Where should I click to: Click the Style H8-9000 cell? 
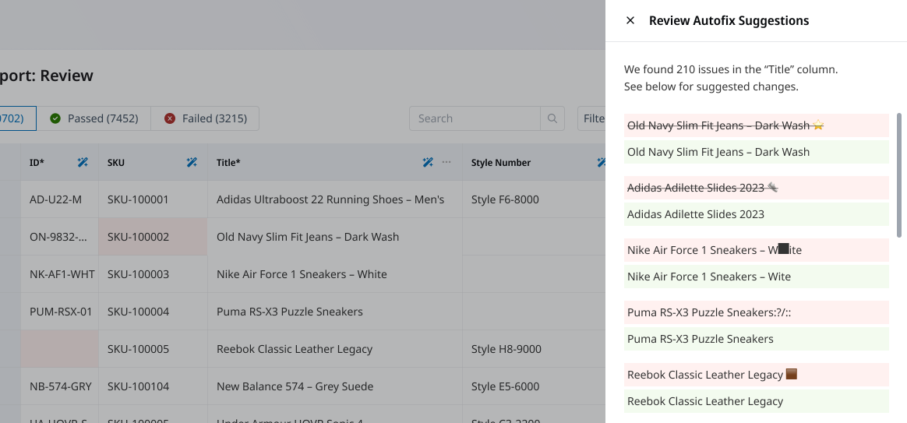(x=506, y=349)
